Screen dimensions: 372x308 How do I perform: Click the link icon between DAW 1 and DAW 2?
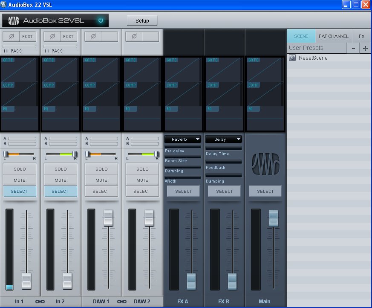coord(121,302)
